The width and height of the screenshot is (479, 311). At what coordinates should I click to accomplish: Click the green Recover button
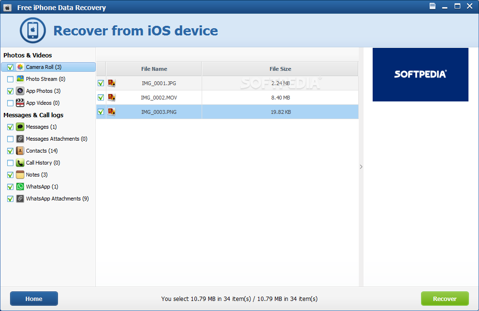(445, 299)
